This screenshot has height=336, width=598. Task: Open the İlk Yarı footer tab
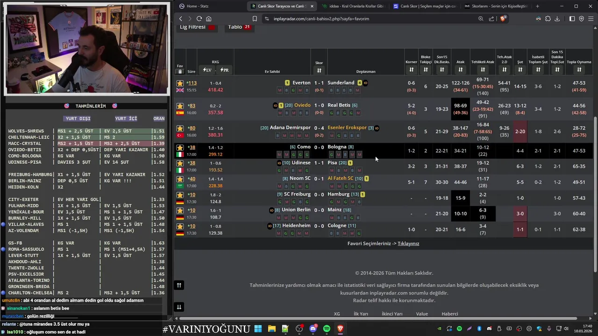(361, 314)
